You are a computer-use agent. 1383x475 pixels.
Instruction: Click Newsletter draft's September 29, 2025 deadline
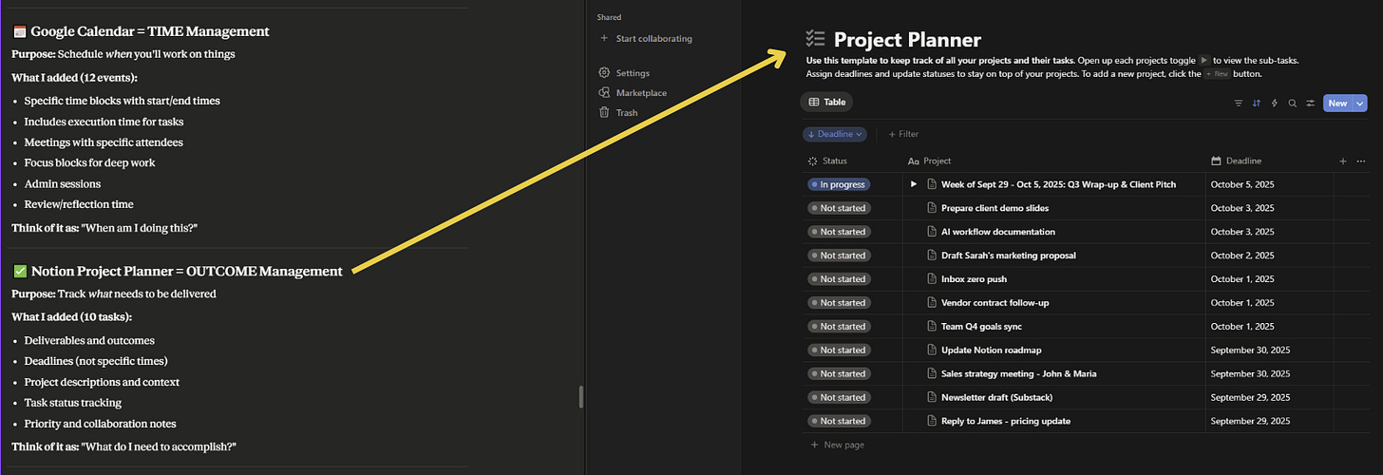click(1250, 397)
